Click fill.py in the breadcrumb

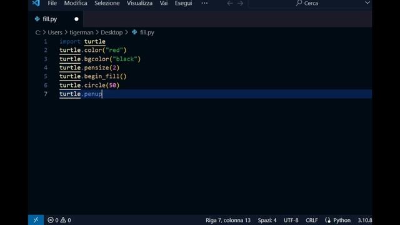click(147, 32)
